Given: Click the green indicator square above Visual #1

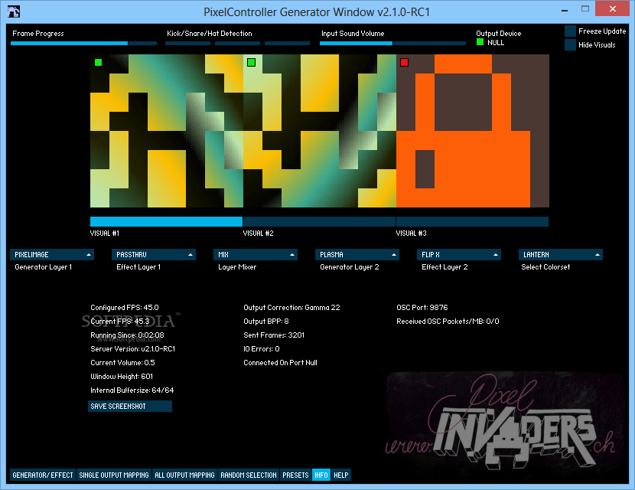Looking at the screenshot, I should click(x=98, y=63).
